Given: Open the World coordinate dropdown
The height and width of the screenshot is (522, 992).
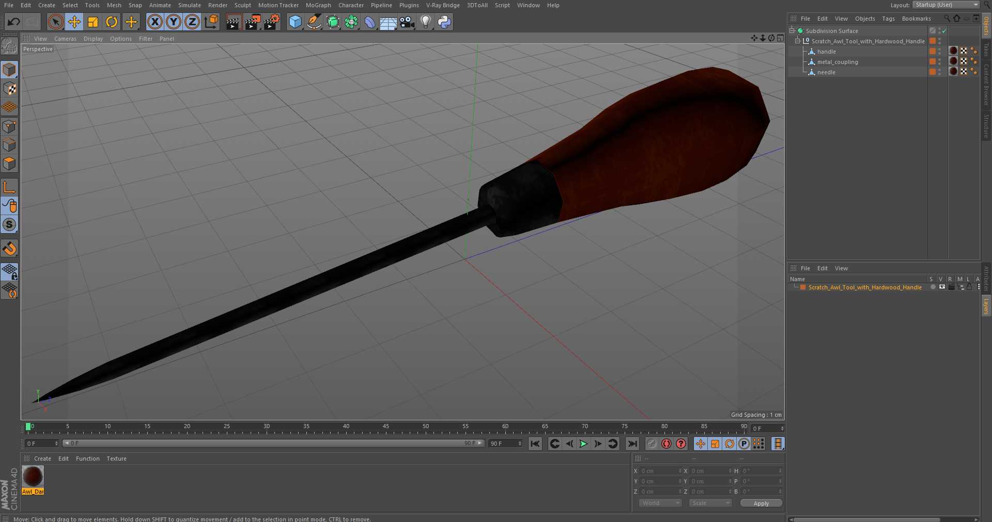Looking at the screenshot, I should pyautogui.click(x=660, y=503).
